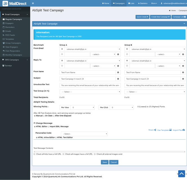Collapse the AbSplit Test Campaign panel
This screenshot has height=180, width=187.
coord(184,24)
